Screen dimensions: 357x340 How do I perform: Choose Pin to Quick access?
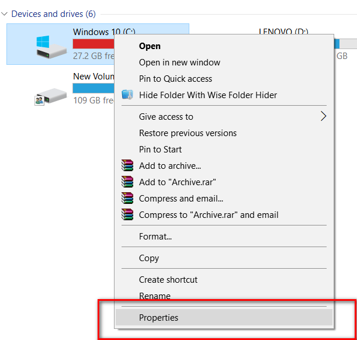tap(224, 79)
